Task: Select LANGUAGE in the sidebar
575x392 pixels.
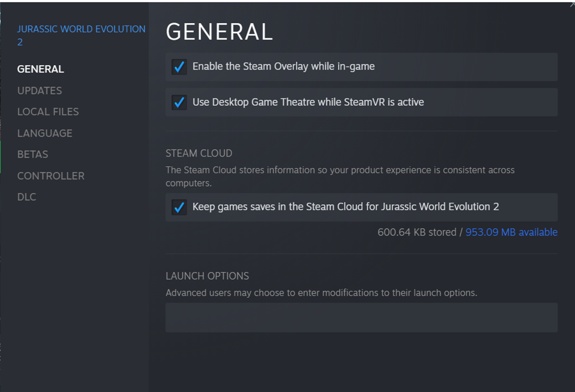Action: click(44, 133)
